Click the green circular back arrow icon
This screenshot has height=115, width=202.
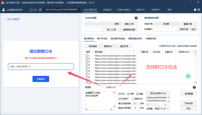click(x=188, y=76)
